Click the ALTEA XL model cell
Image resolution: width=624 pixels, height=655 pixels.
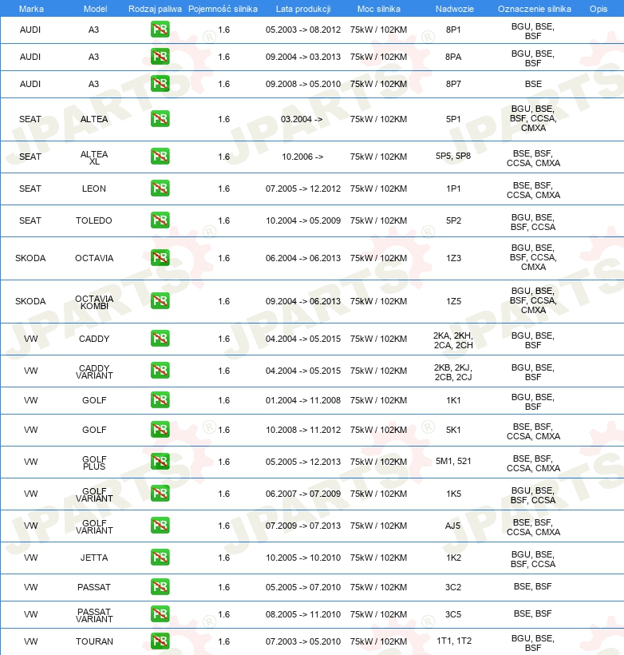94,157
